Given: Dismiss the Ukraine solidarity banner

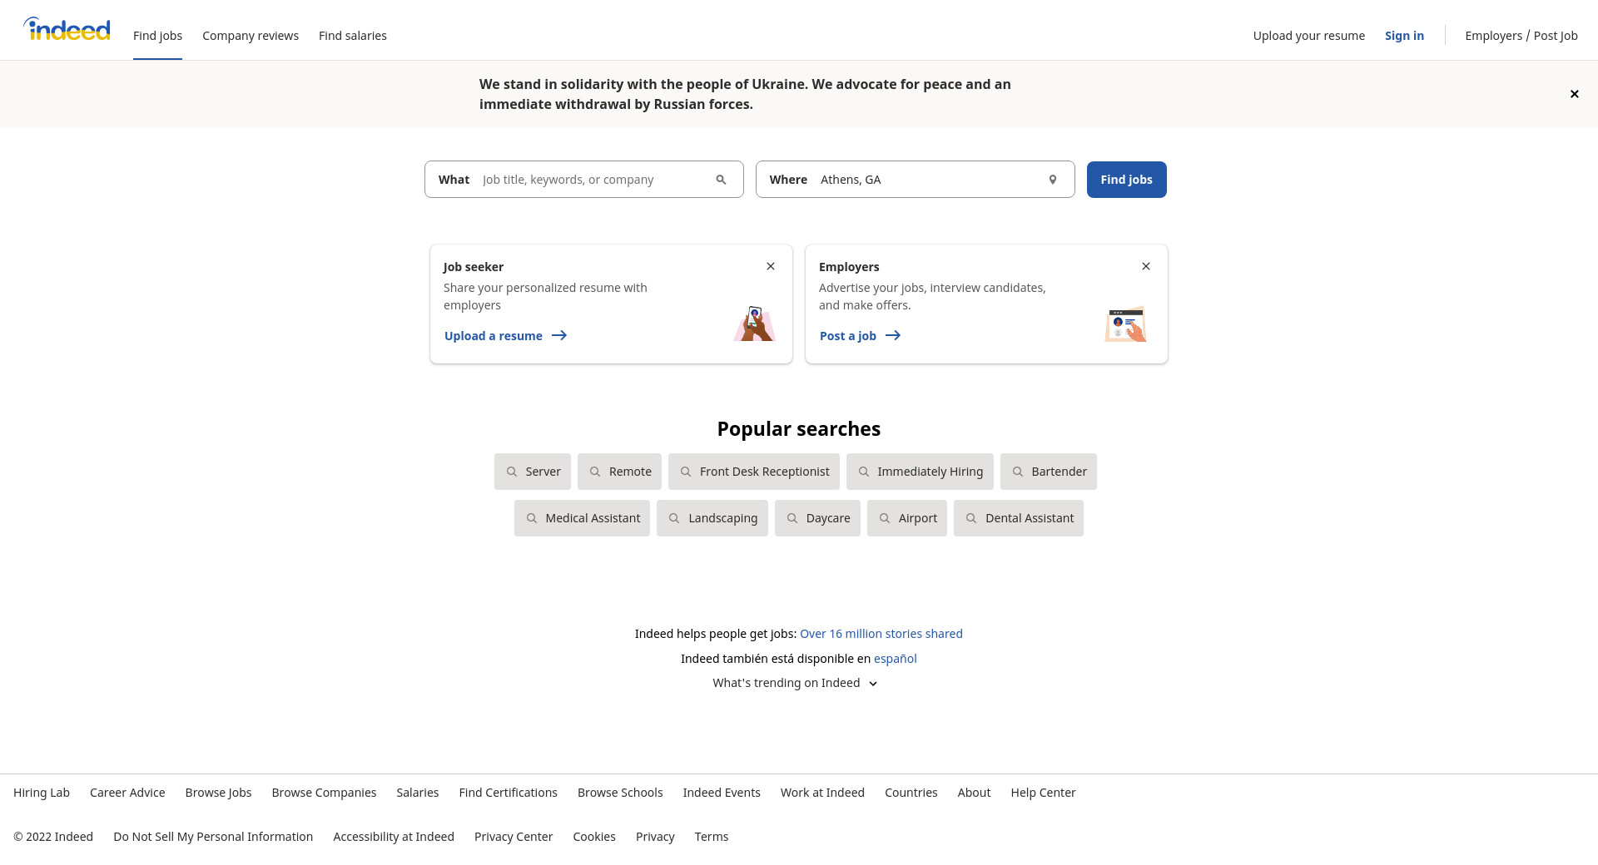Looking at the screenshot, I should (x=1574, y=94).
